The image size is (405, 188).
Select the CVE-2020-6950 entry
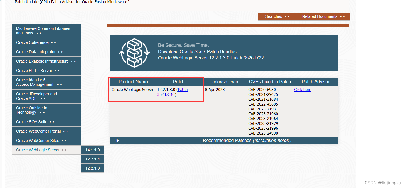(262, 90)
